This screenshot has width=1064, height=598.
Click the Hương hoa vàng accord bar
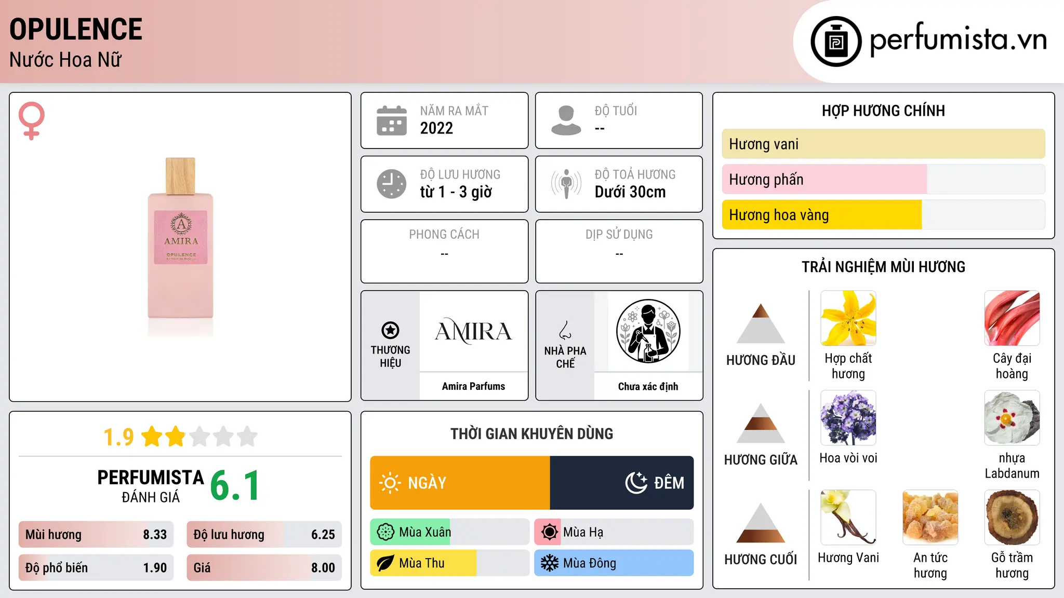coord(883,214)
